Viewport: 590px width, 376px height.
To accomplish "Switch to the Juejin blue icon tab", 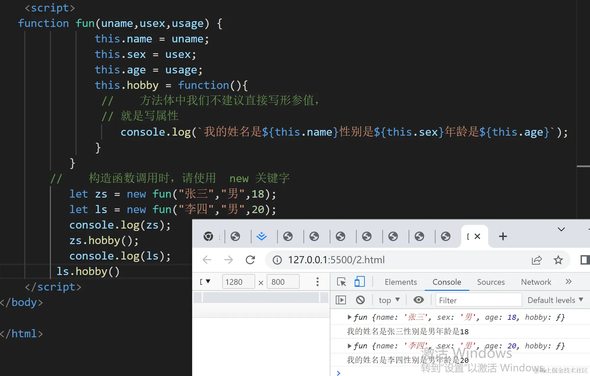I will click(262, 236).
